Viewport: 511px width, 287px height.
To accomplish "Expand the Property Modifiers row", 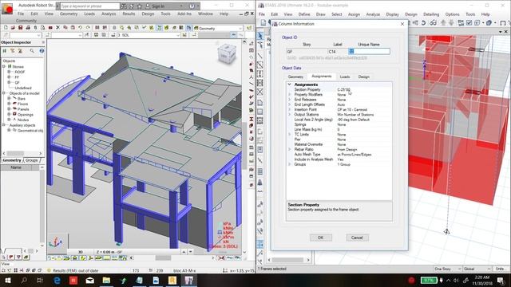I will [289, 94].
